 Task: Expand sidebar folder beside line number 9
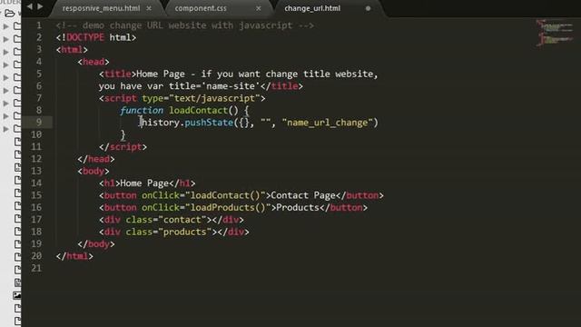tap(6, 129)
